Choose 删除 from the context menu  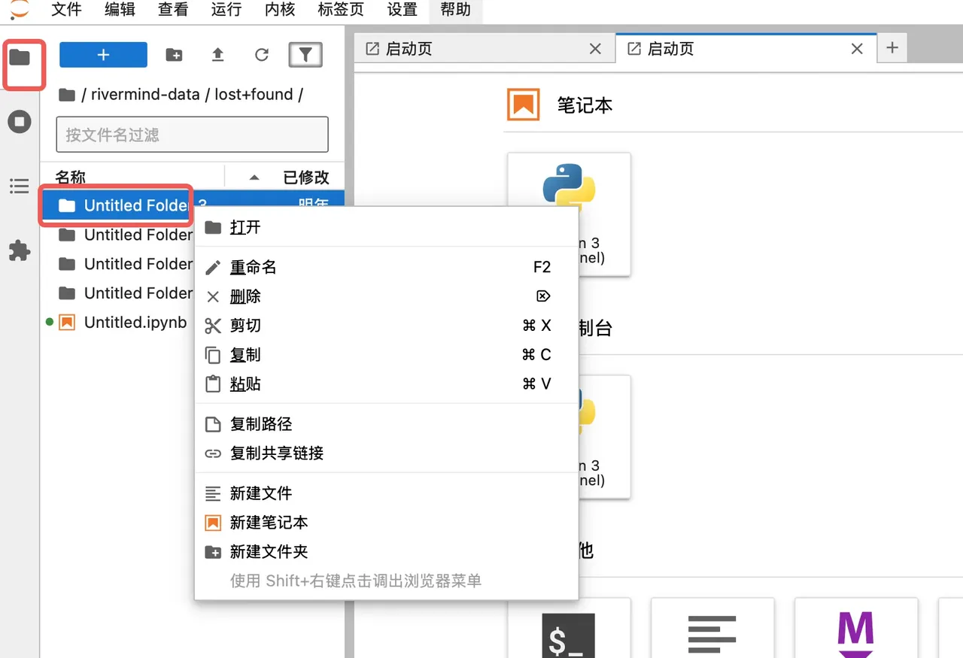(x=245, y=296)
